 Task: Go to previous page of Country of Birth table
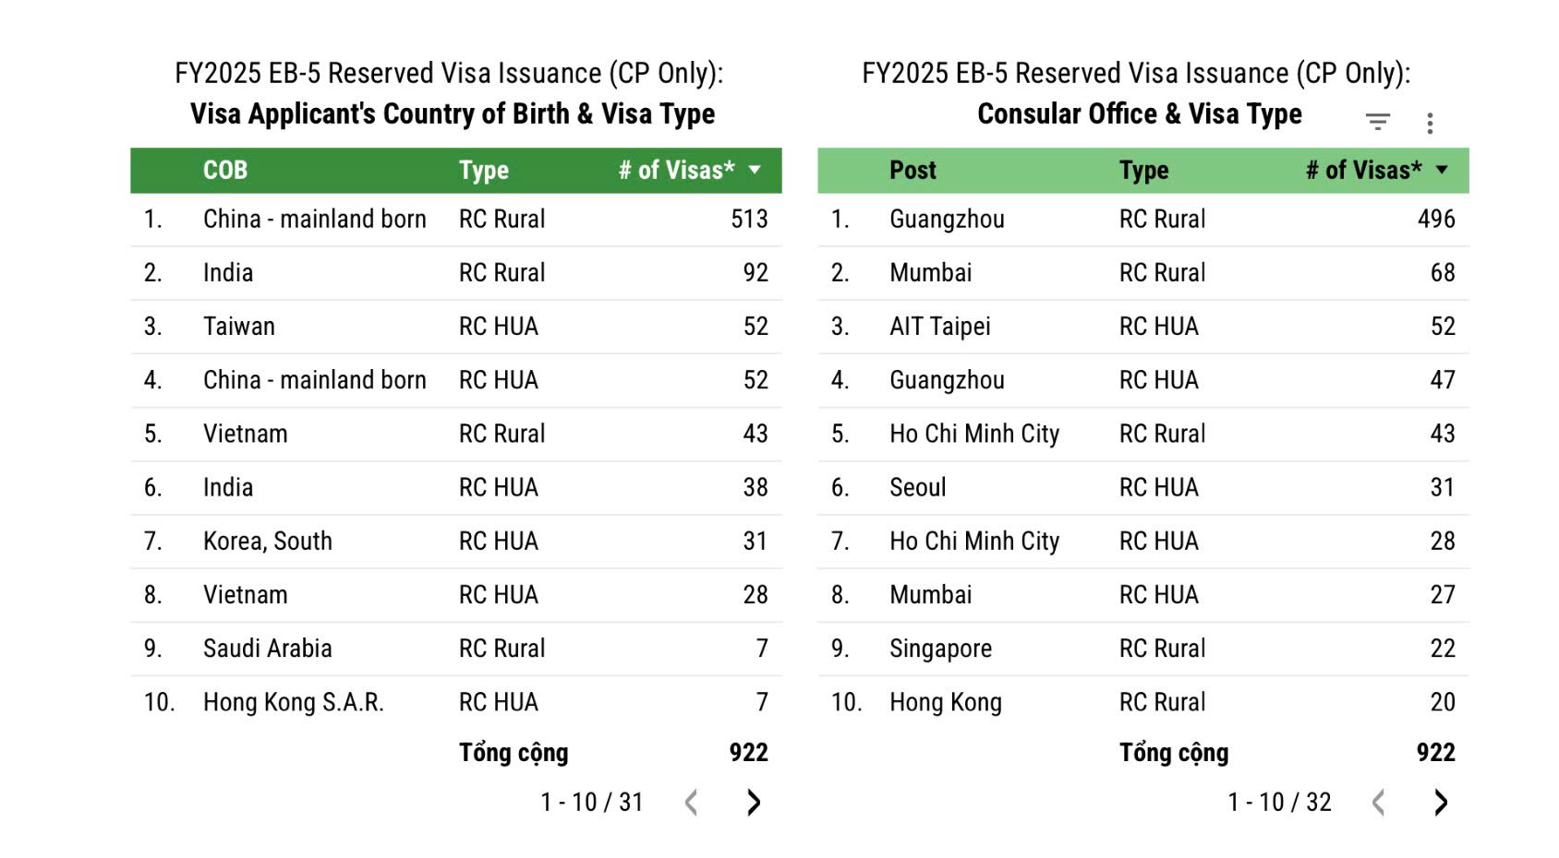tap(691, 803)
